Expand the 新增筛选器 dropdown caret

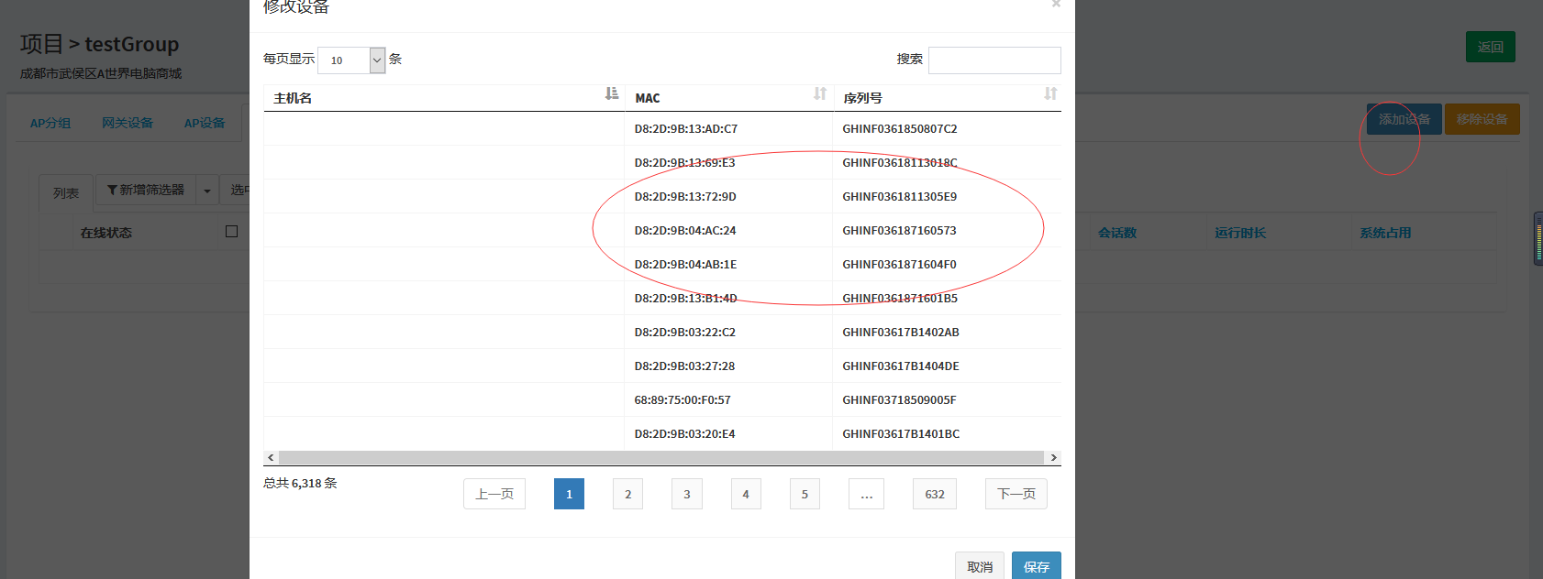[207, 191]
